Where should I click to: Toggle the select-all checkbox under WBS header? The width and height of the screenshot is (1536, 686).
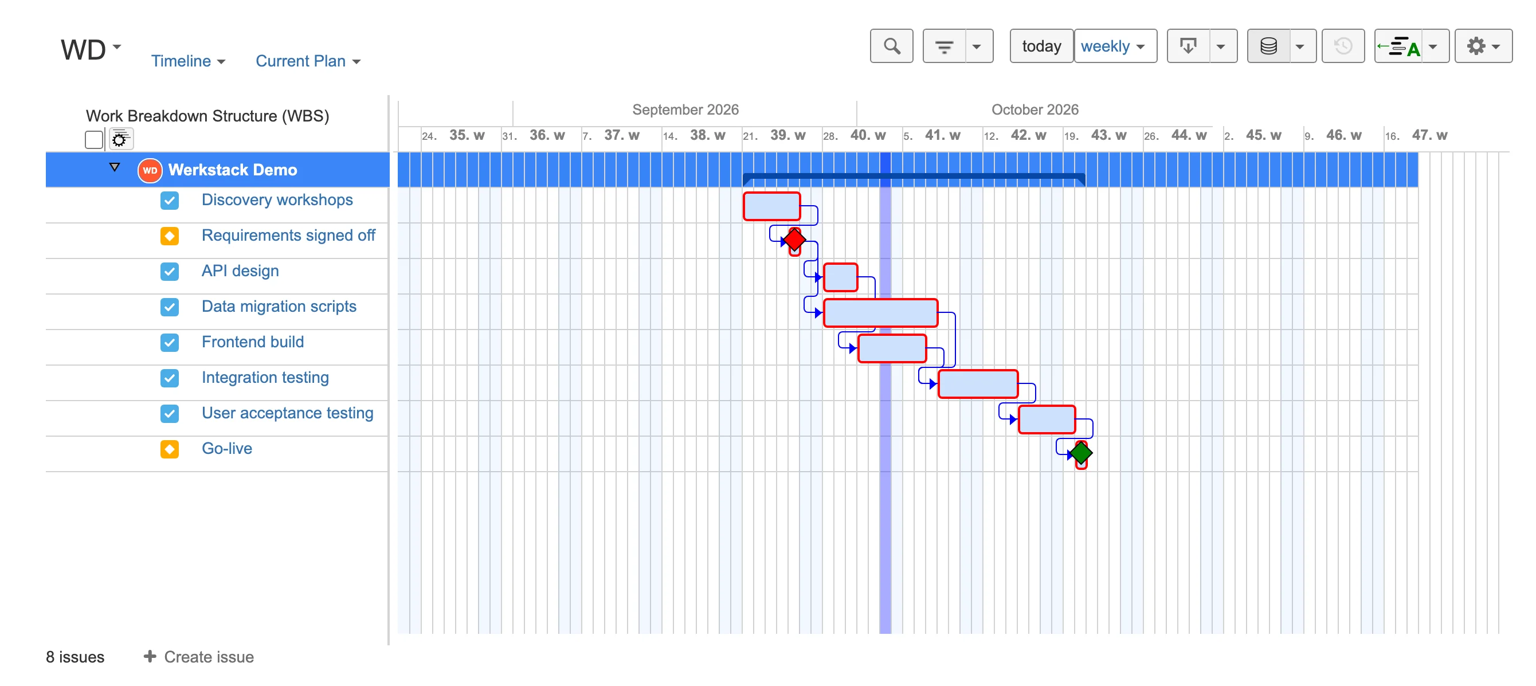[x=93, y=139]
